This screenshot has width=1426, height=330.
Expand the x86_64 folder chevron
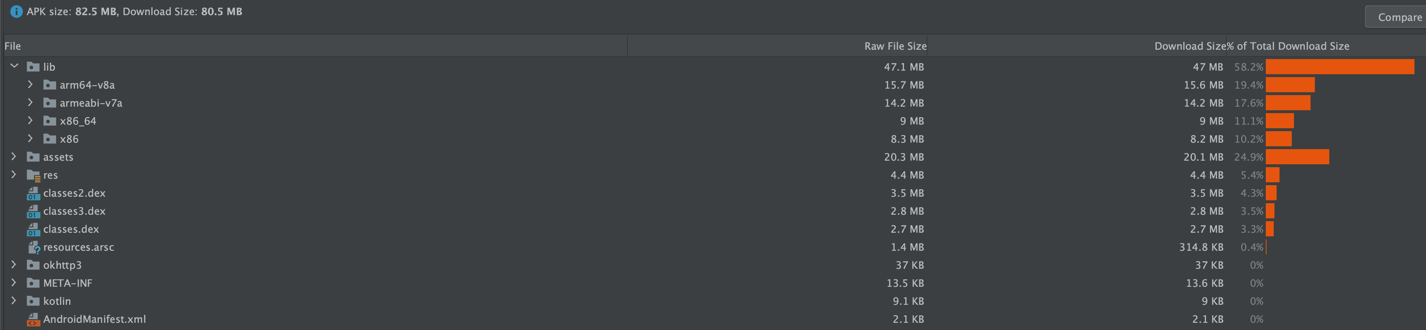tap(30, 120)
